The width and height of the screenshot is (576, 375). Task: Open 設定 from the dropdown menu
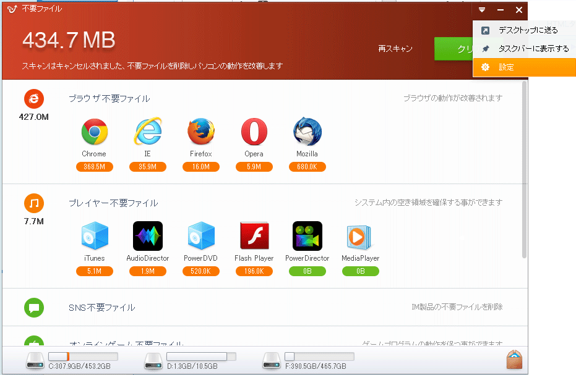[524, 67]
